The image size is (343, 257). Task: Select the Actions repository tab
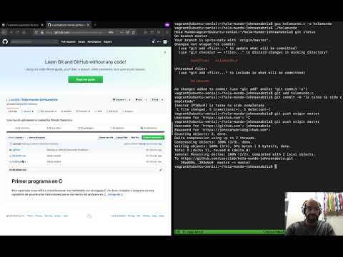tap(66, 111)
